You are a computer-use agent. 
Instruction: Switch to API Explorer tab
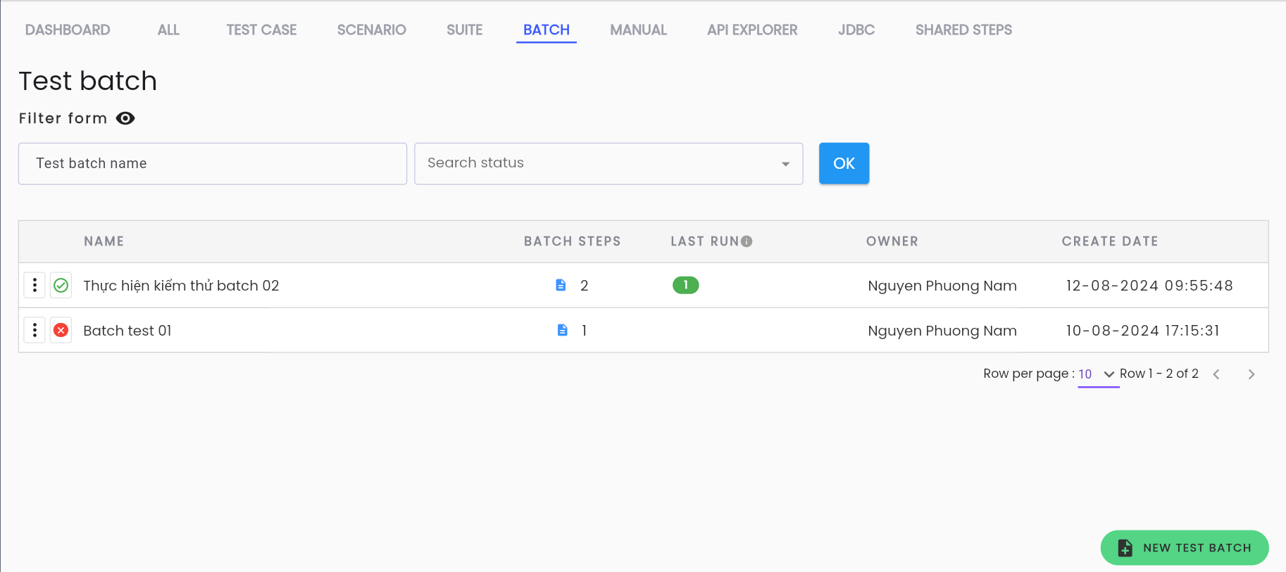click(752, 30)
